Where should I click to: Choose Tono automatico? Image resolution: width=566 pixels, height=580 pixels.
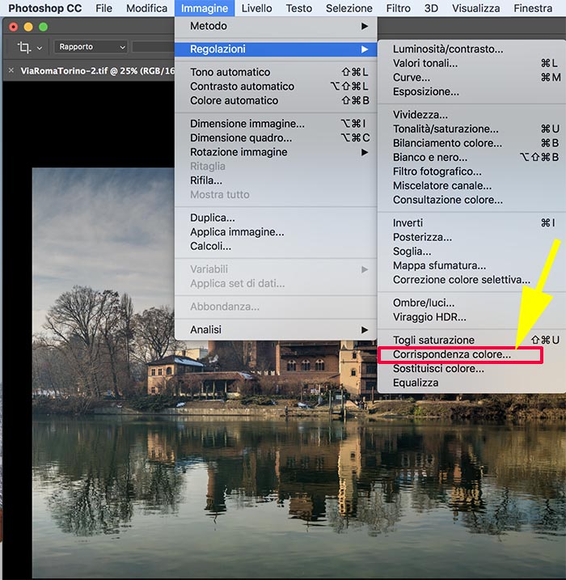(x=276, y=72)
